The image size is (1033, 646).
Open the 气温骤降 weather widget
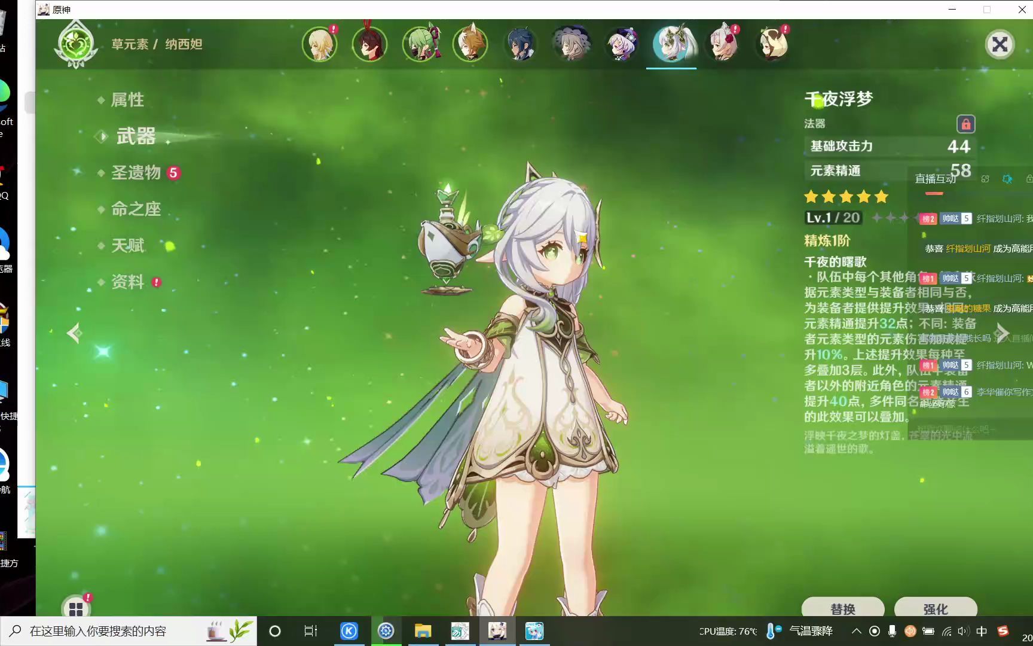[x=799, y=631]
